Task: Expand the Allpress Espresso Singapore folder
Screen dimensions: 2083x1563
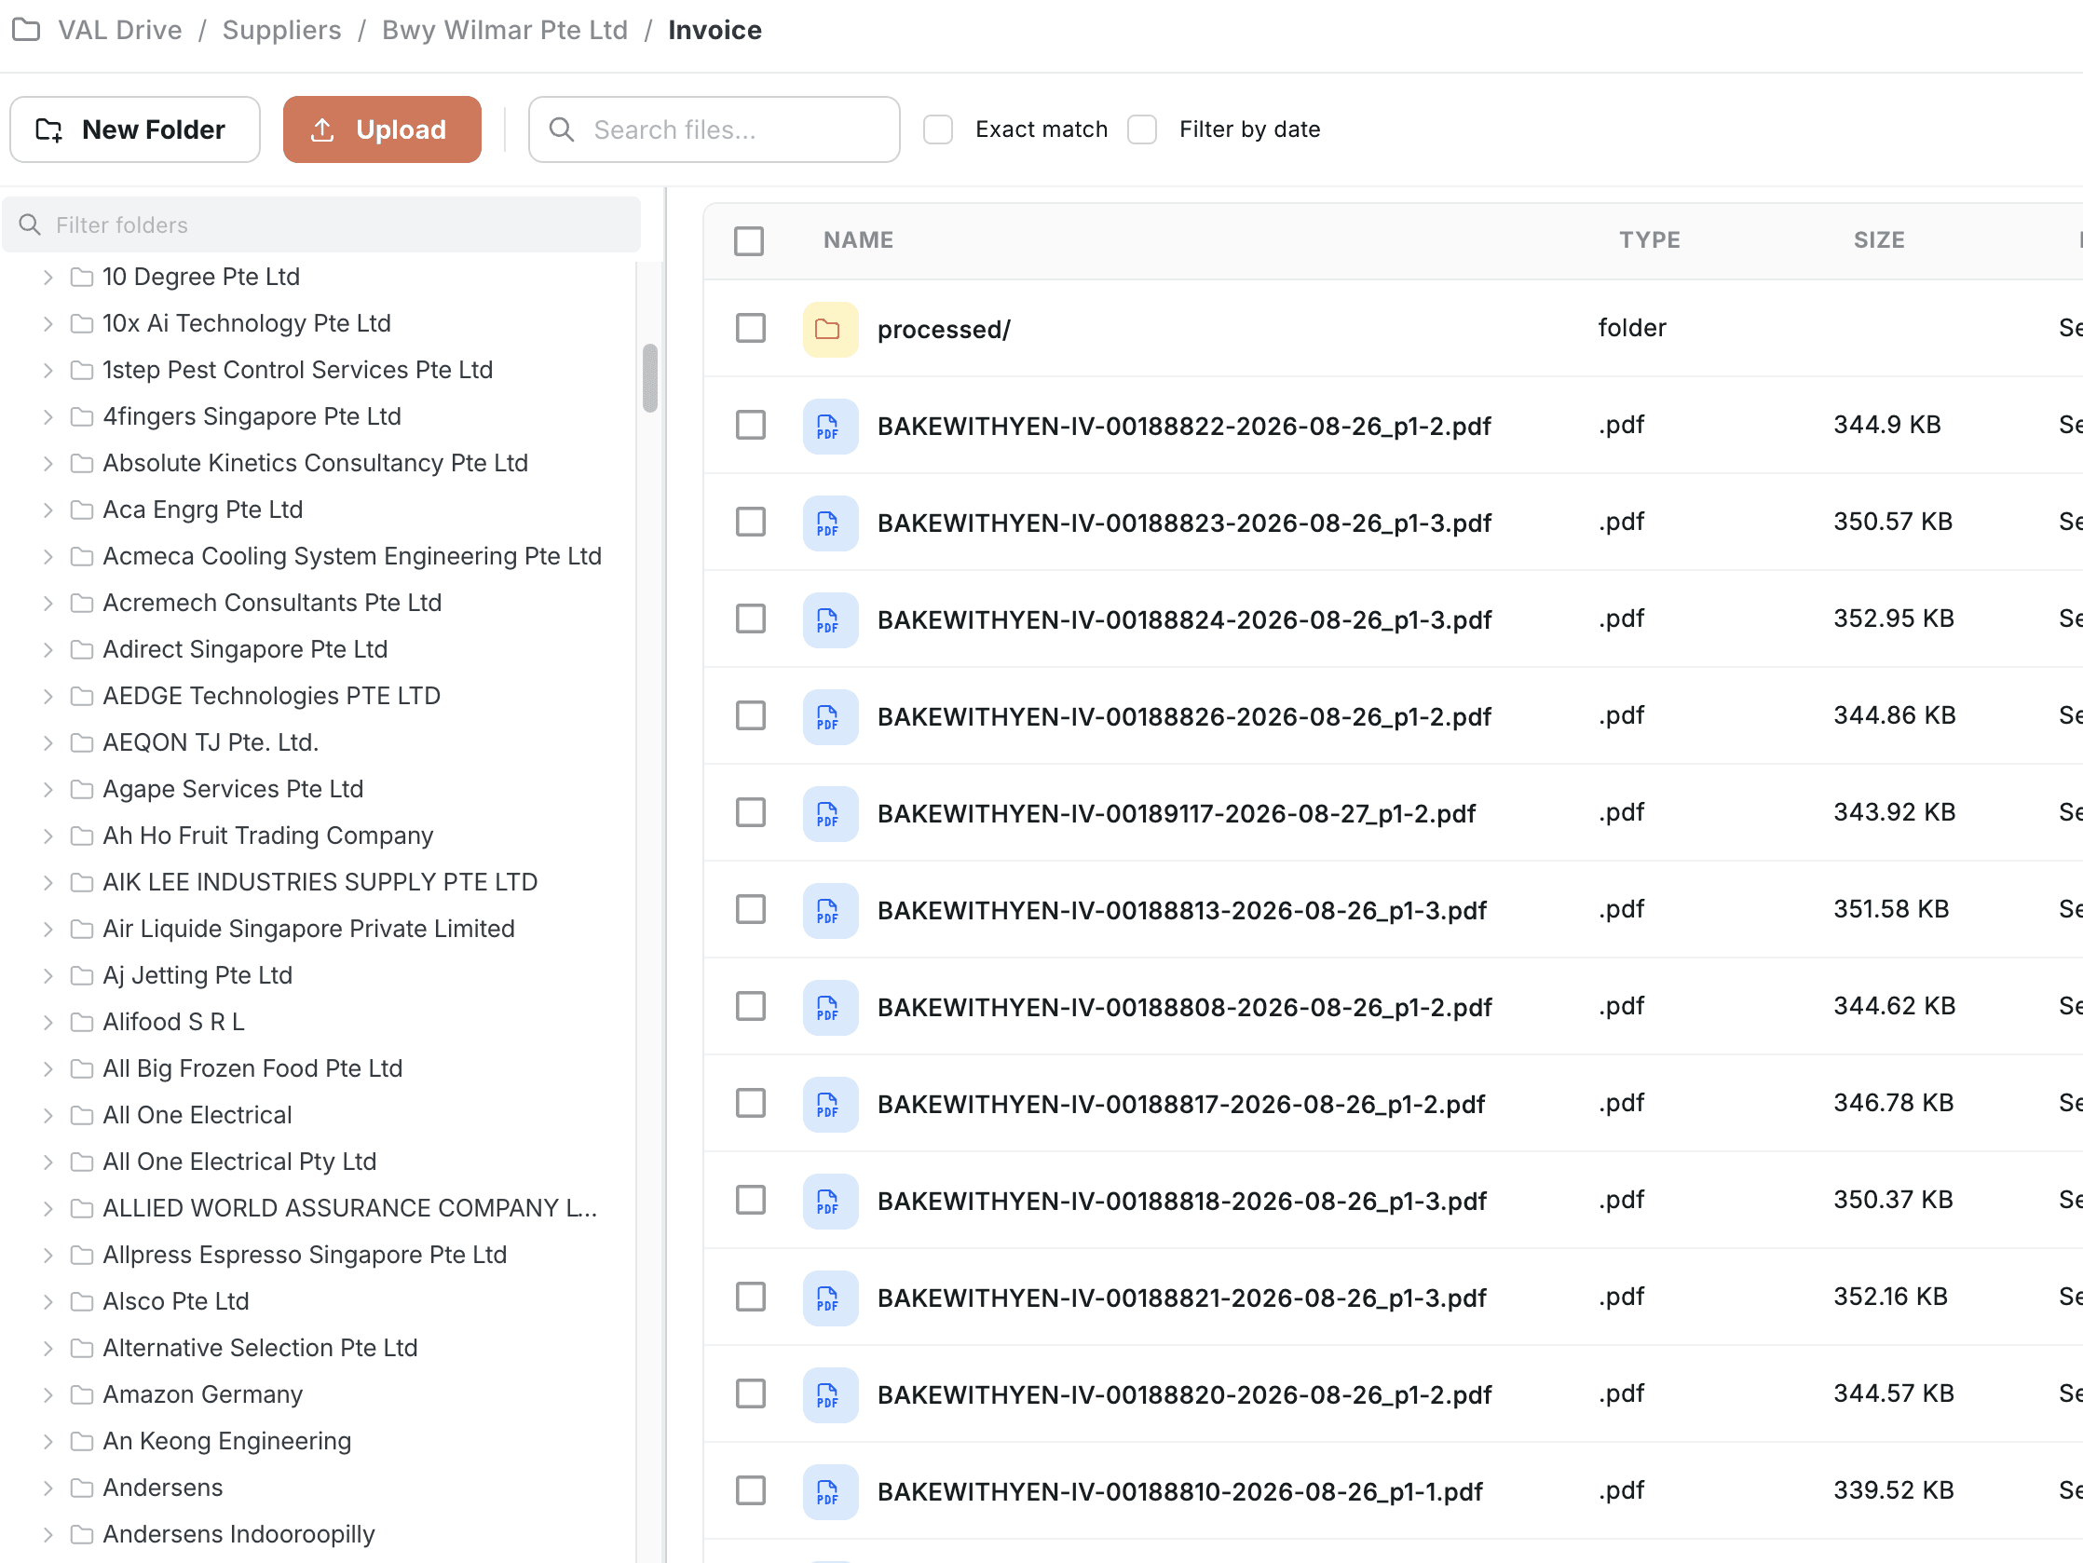Action: (48, 1255)
